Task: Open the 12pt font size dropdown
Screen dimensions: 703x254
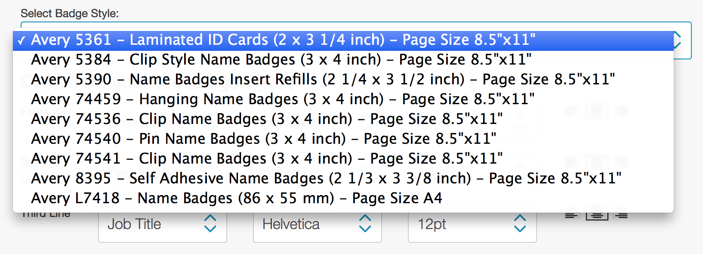Action: pyautogui.click(x=472, y=224)
